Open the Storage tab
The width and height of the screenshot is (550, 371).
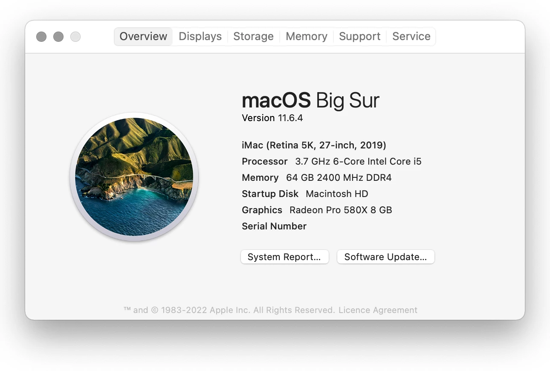coord(253,37)
